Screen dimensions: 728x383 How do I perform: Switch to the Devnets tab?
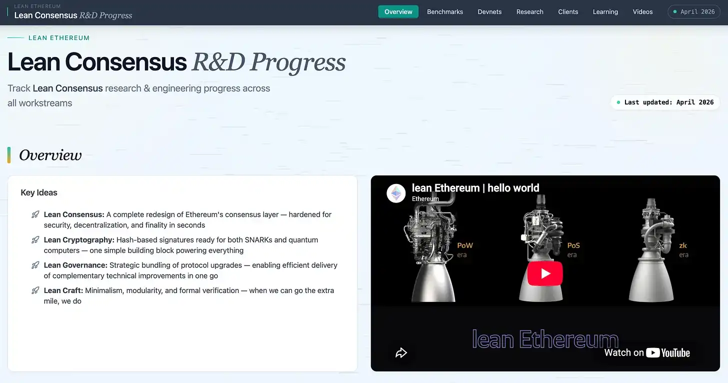click(x=489, y=12)
